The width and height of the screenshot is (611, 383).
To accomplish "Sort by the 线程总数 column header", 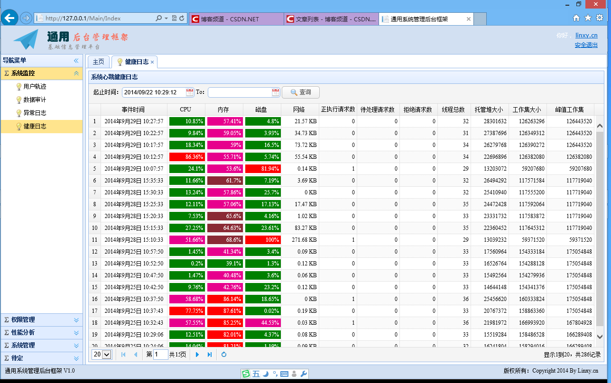I will 453,109.
